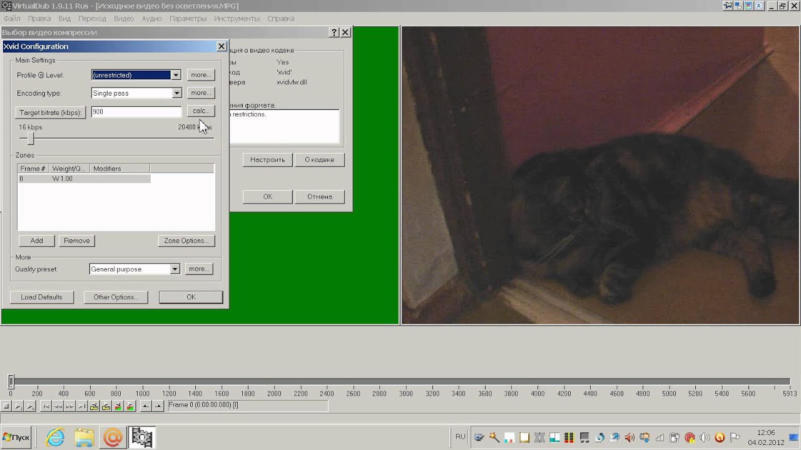The width and height of the screenshot is (801, 450).
Task: Click the bitrate slider thumb
Action: 30,139
